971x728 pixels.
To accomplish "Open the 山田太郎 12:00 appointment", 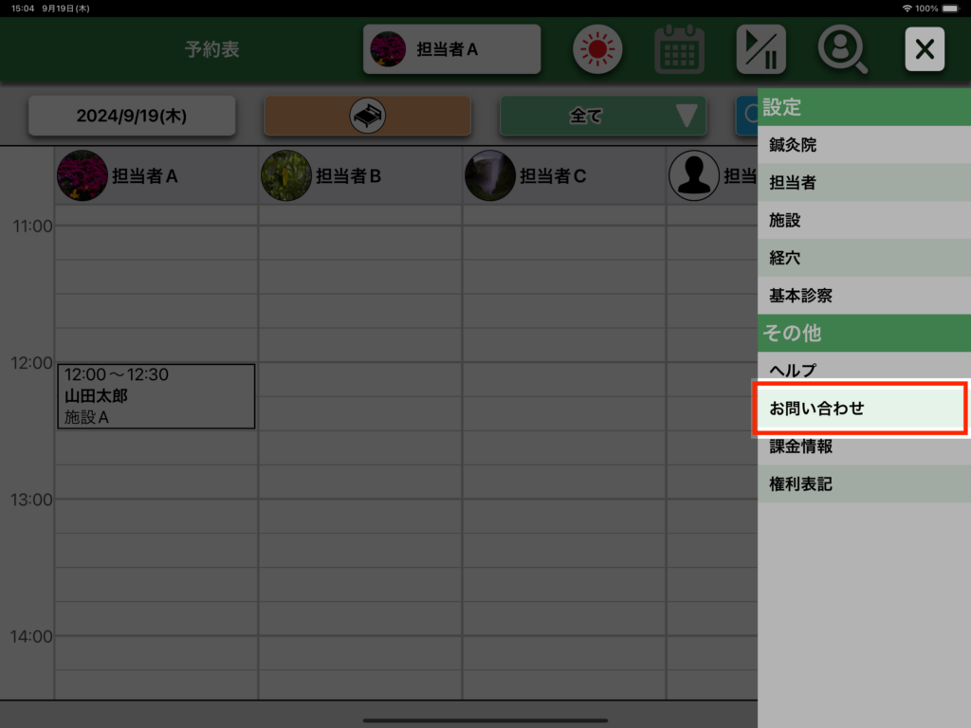I will pos(156,396).
